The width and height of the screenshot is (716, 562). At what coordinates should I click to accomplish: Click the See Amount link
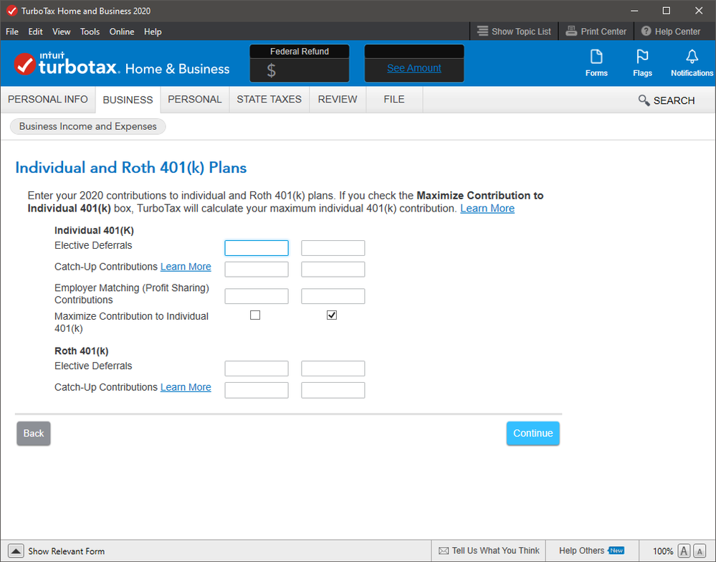tap(414, 68)
